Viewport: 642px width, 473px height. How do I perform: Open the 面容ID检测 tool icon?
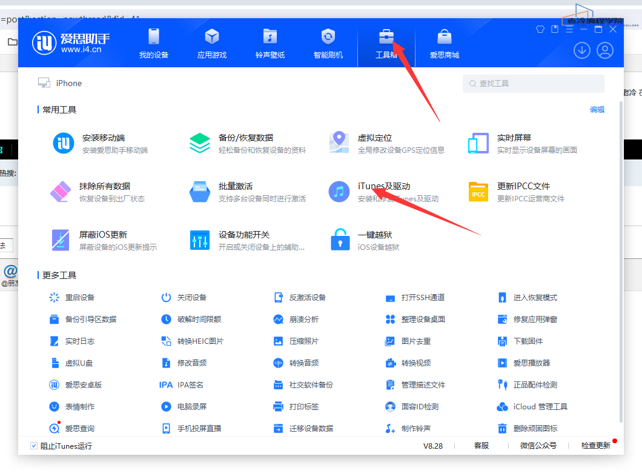click(x=390, y=407)
